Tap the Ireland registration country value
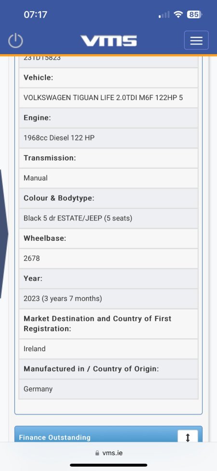Viewport: 217px width, 471px height. point(35,349)
